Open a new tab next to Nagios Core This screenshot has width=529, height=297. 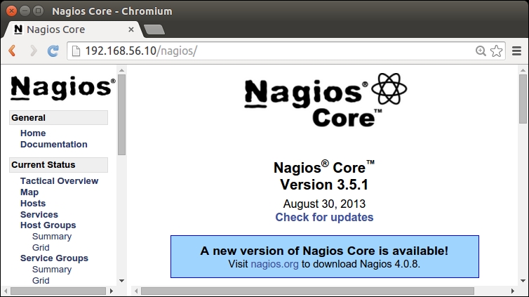[x=154, y=29]
